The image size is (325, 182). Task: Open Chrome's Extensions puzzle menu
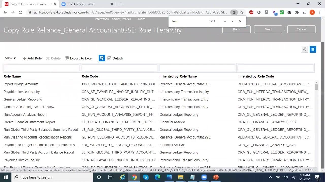pos(297,12)
